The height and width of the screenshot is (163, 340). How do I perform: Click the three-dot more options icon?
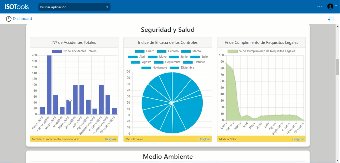pos(320,6)
